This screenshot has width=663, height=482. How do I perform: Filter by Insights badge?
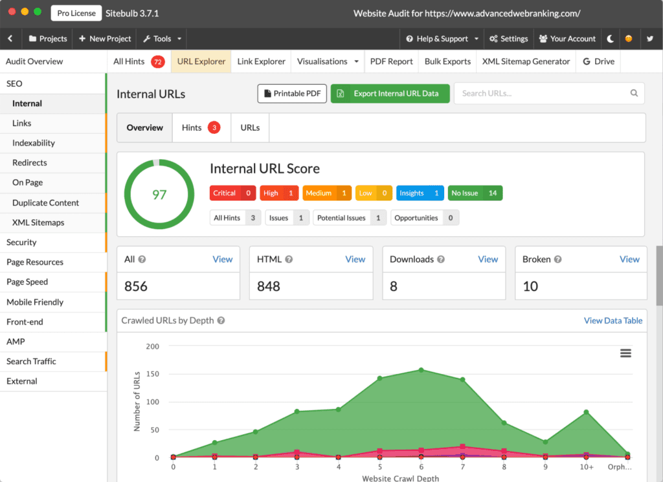[420, 193]
